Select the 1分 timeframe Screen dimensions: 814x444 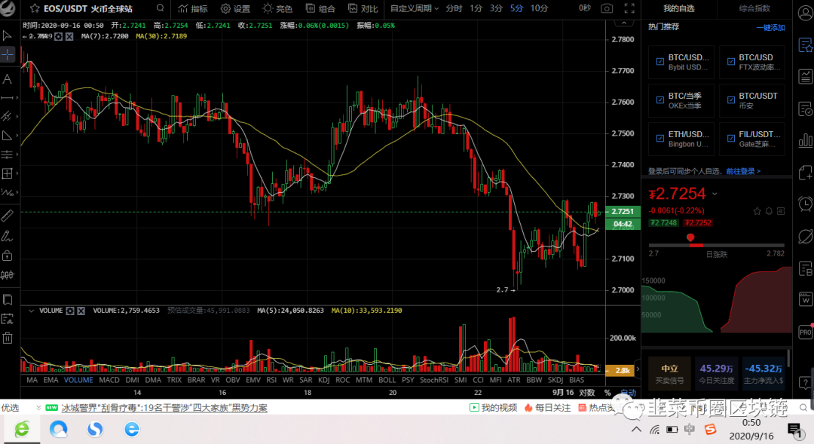click(476, 8)
